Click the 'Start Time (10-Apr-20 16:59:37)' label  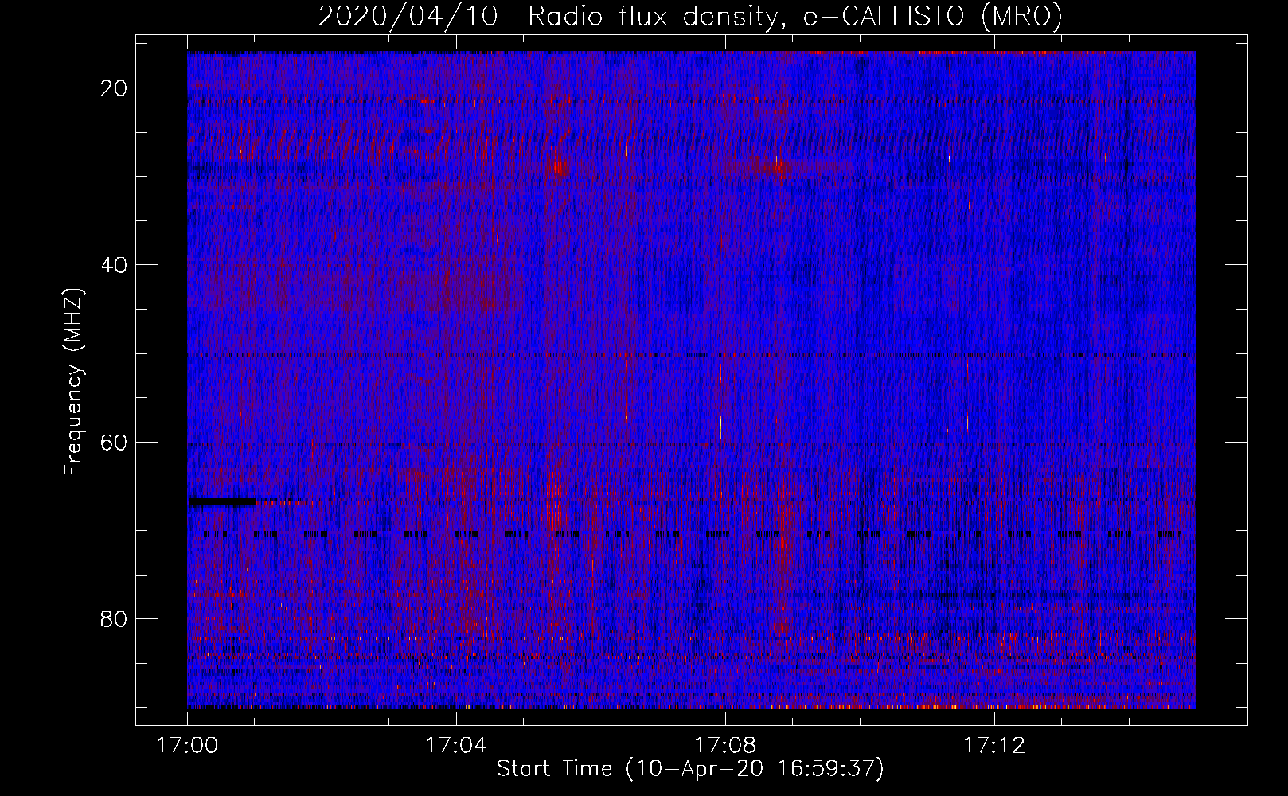point(690,769)
